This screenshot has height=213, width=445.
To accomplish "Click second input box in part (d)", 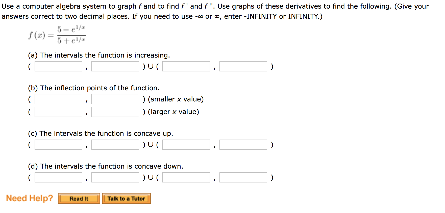I will 115,177.
